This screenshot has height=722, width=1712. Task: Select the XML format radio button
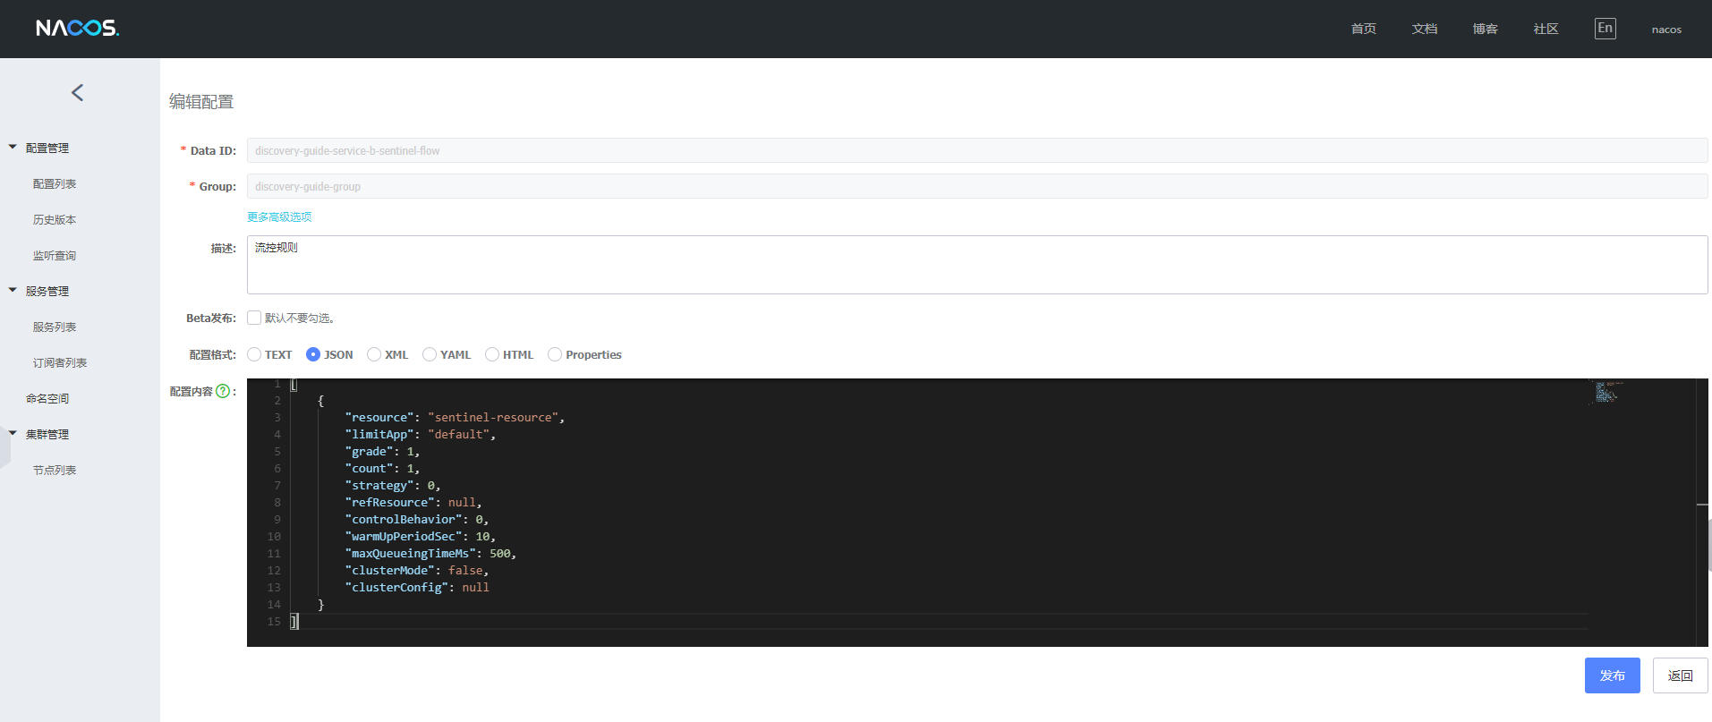click(374, 354)
